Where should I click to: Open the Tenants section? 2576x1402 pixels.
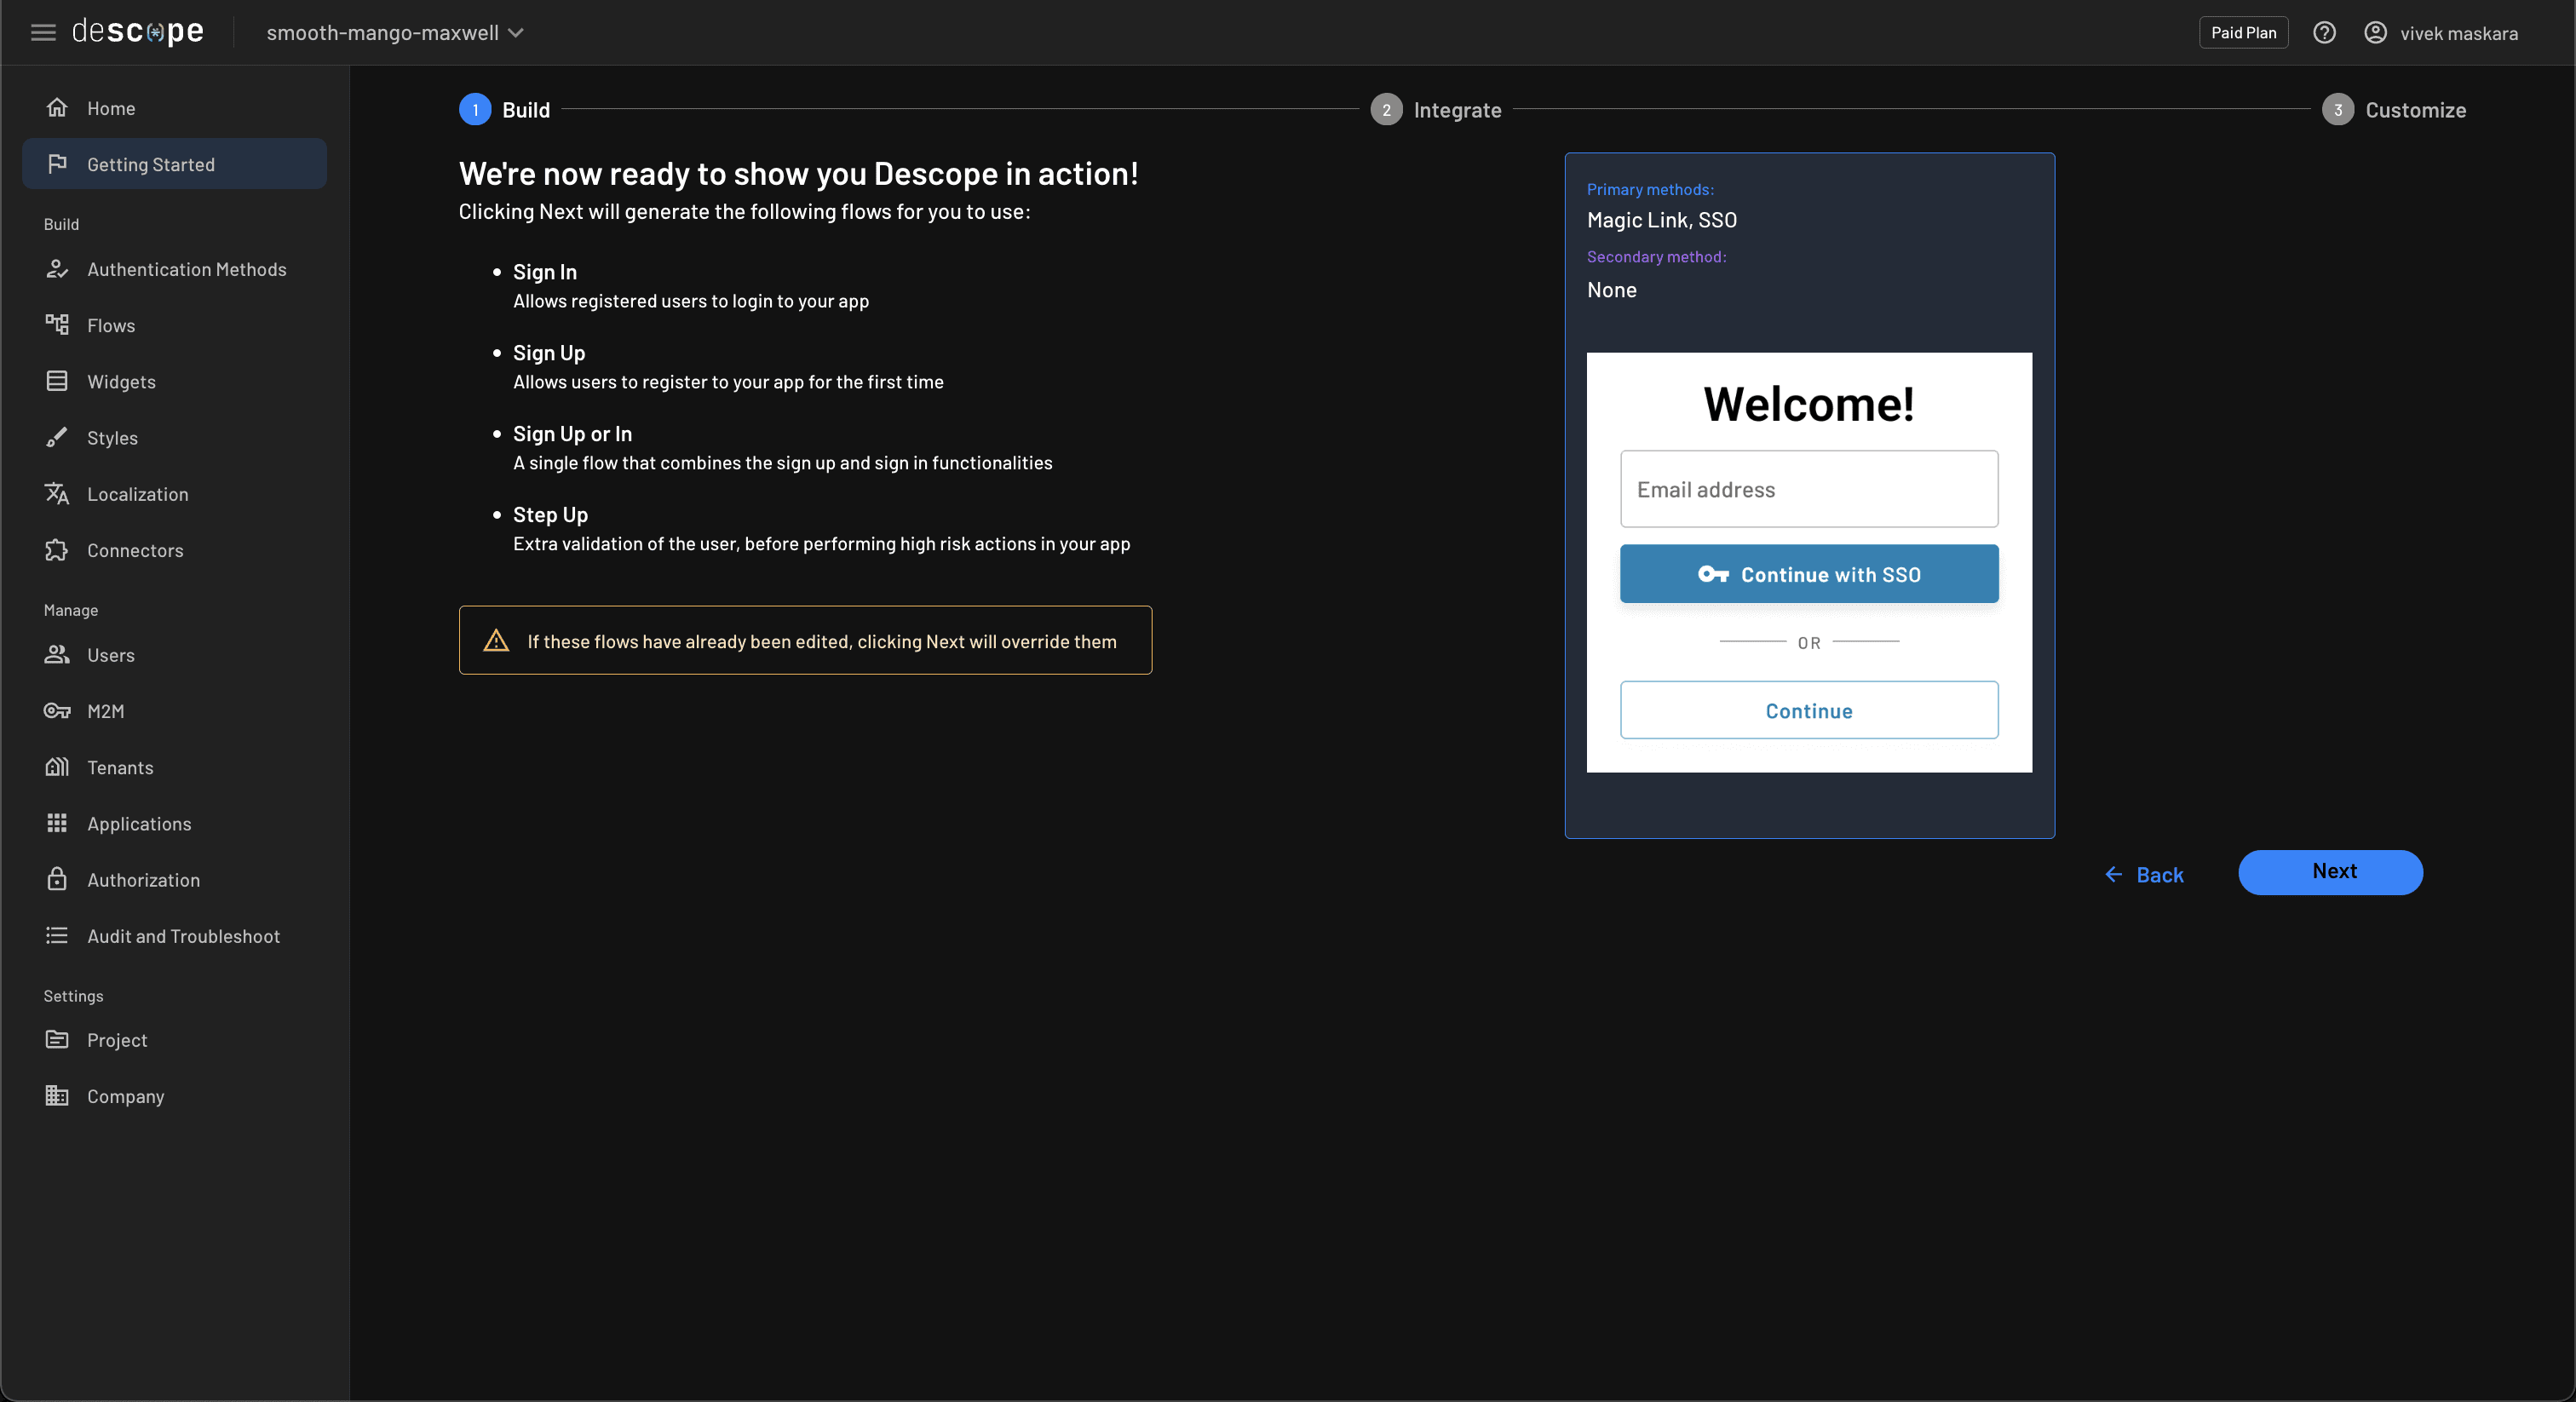pos(119,767)
